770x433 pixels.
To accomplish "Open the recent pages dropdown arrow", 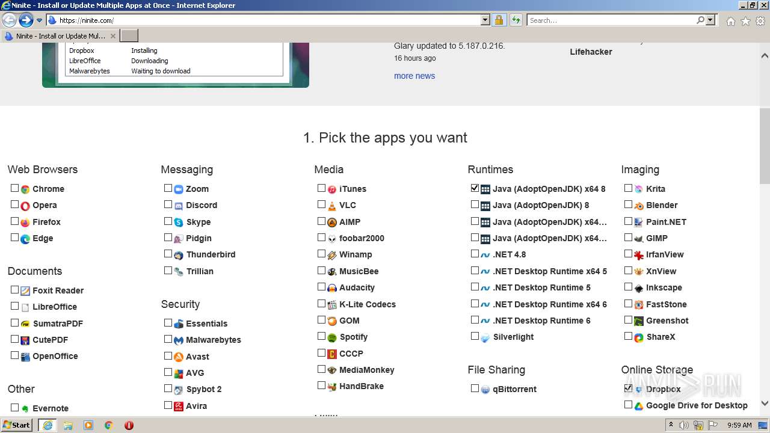I will [x=40, y=20].
